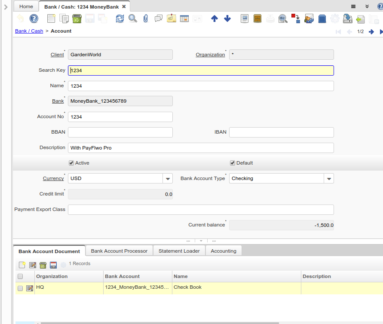This screenshot has width=383, height=324.
Task: Click the green Delete record icon
Action: [x=77, y=18]
